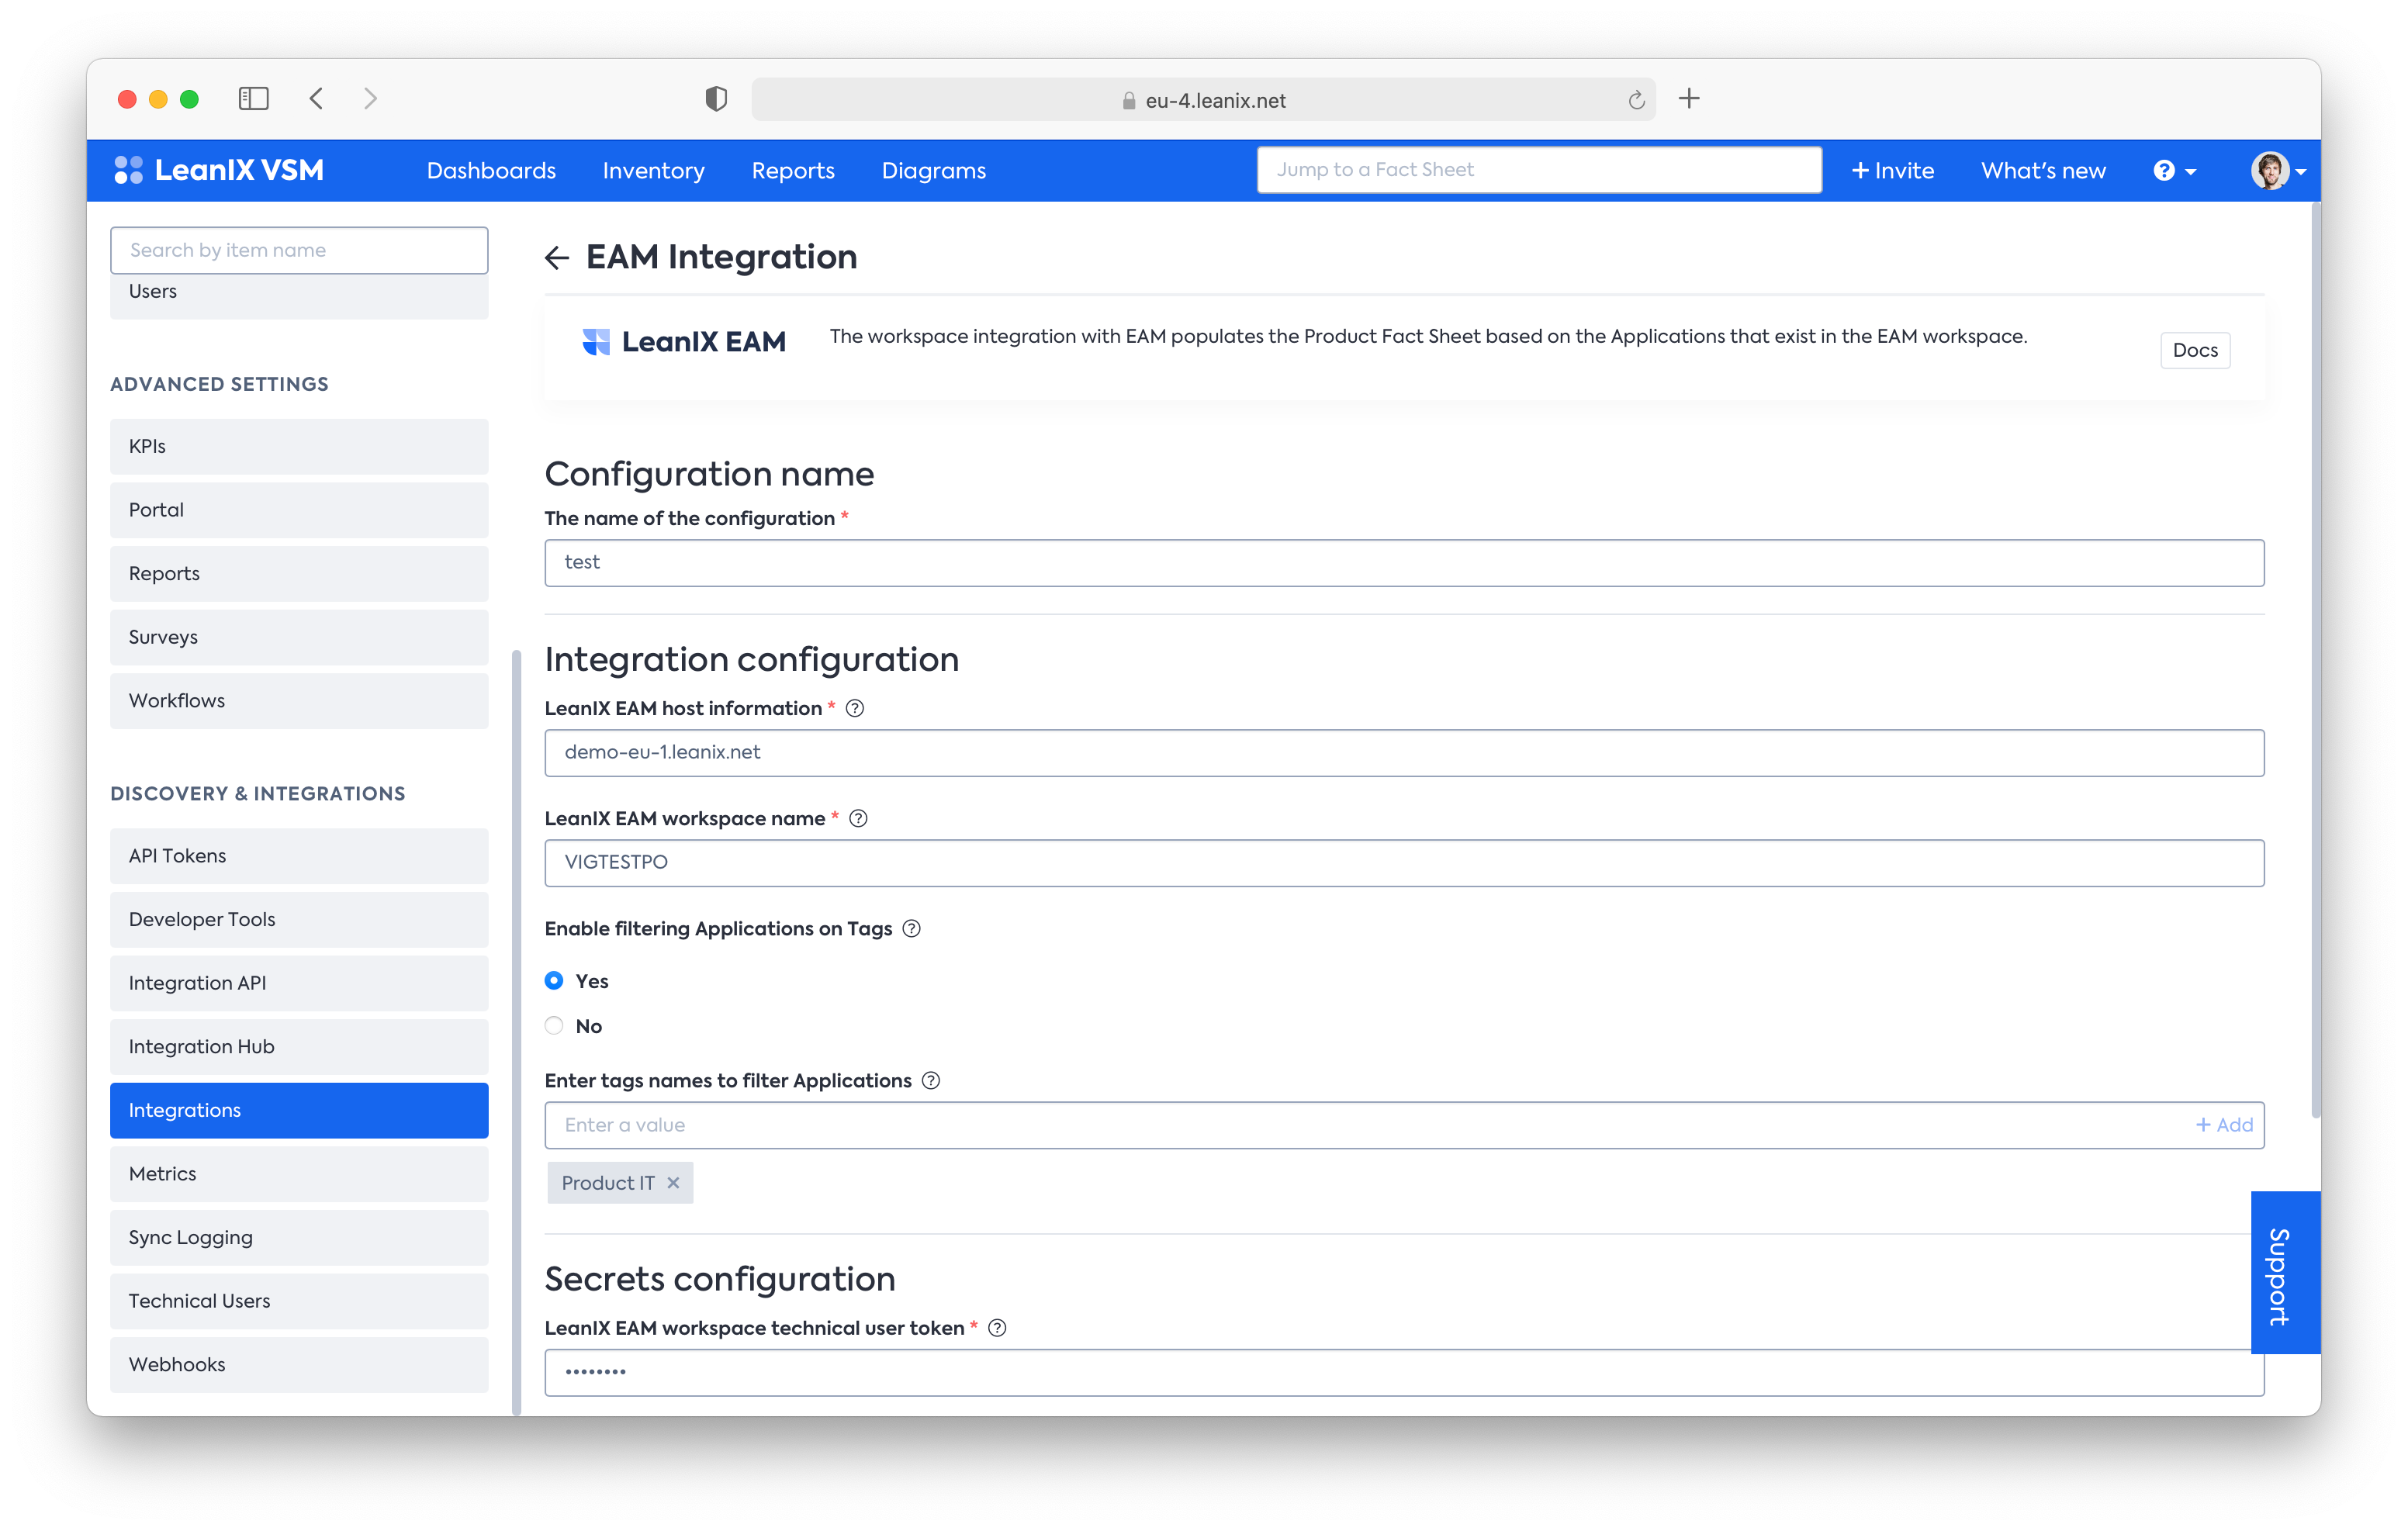This screenshot has height=1531, width=2408.
Task: Open help icon for tags names filter
Action: tap(931, 1080)
